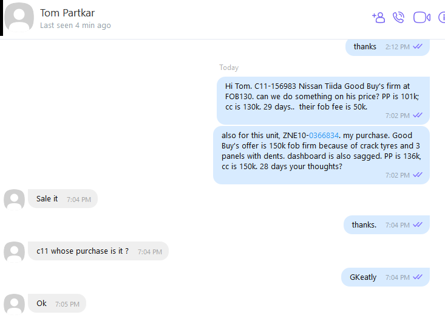Select the Nissan Tiida C11-156983 message
This screenshot has height=320, width=445.
323,100
